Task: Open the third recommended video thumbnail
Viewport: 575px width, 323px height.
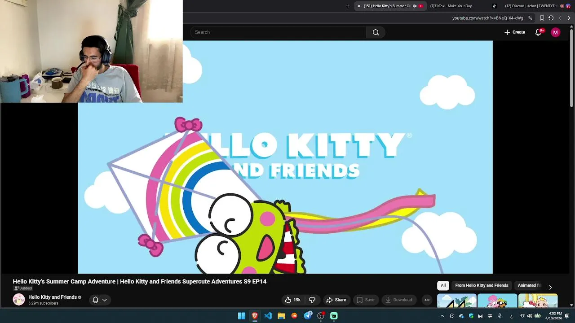Action: pyautogui.click(x=538, y=301)
